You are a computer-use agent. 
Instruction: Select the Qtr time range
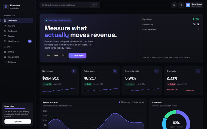pyautogui.click(x=63, y=55)
